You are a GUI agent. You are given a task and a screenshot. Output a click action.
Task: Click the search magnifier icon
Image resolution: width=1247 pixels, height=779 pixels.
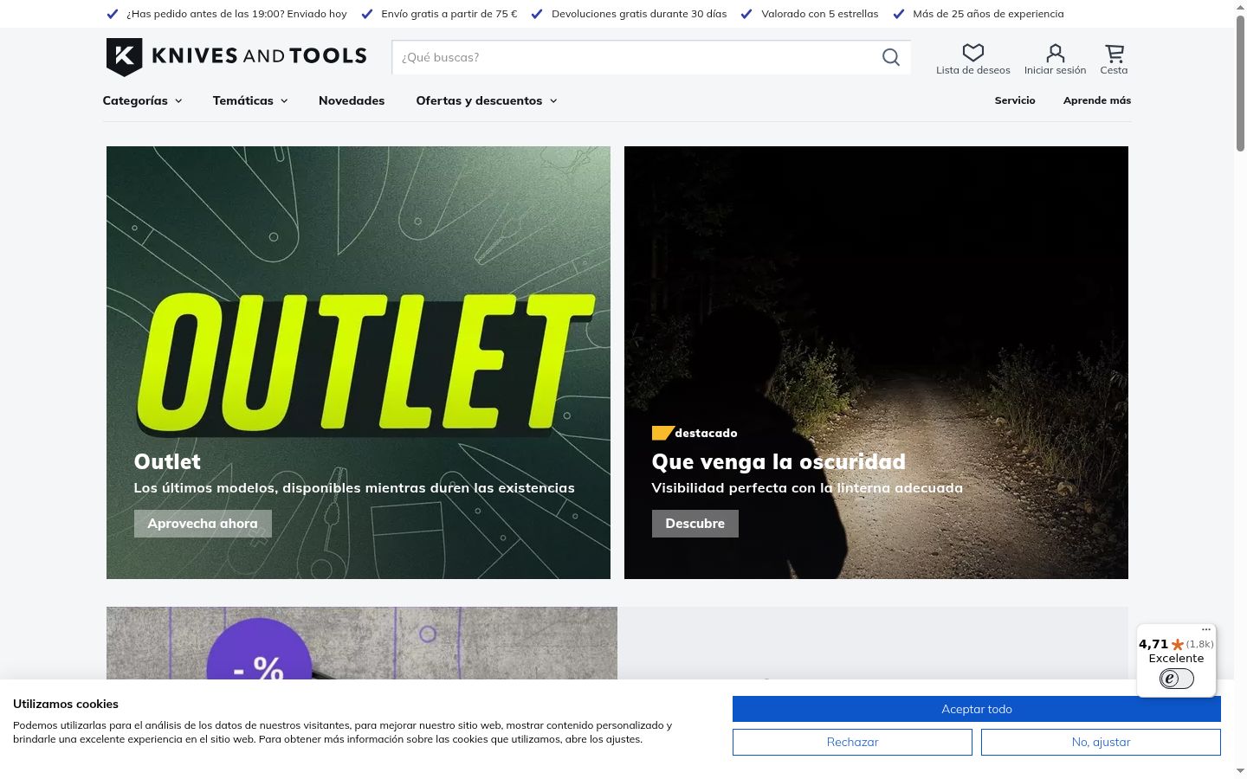(890, 57)
